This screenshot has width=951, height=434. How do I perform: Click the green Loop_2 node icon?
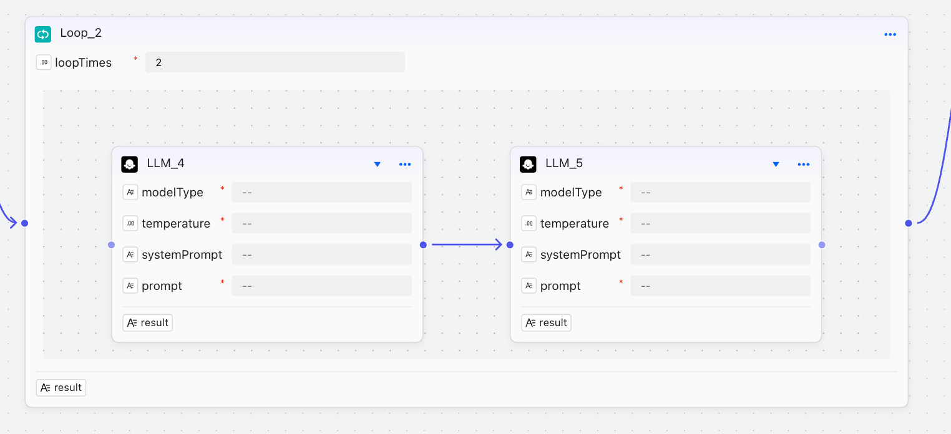pos(43,34)
